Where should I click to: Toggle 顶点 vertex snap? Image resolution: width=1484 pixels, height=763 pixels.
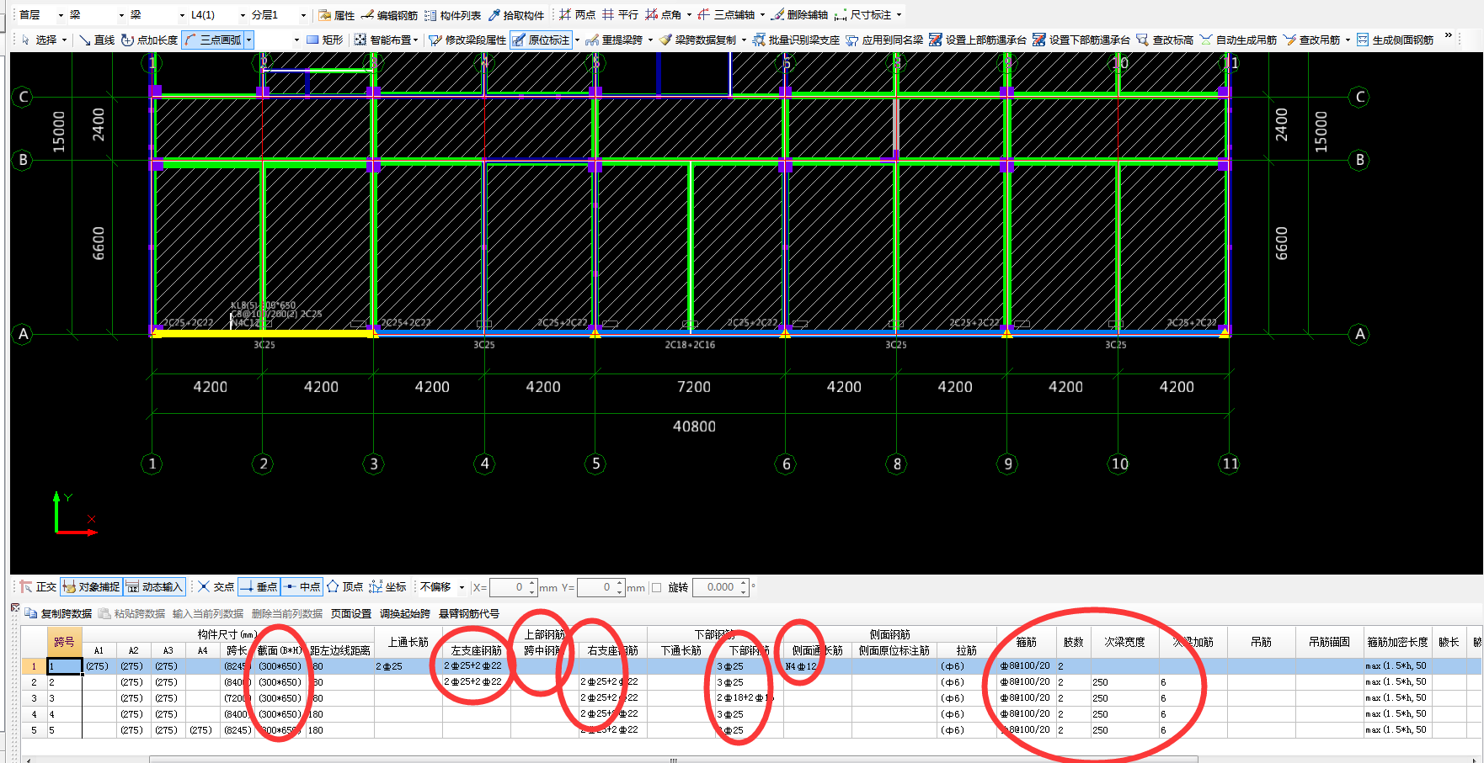345,587
